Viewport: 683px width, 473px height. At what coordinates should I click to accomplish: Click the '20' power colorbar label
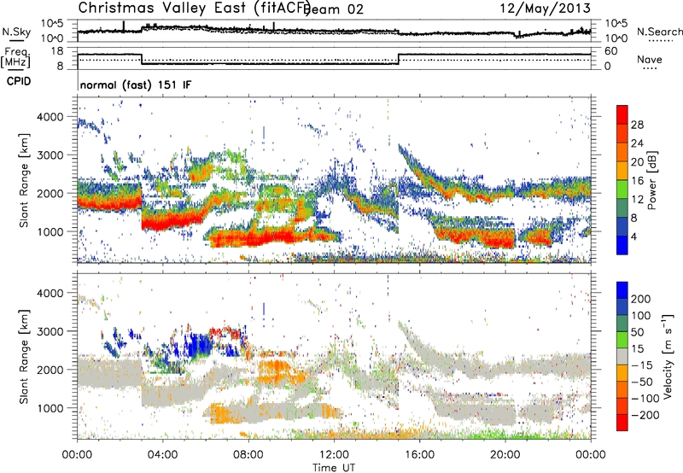tap(637, 162)
